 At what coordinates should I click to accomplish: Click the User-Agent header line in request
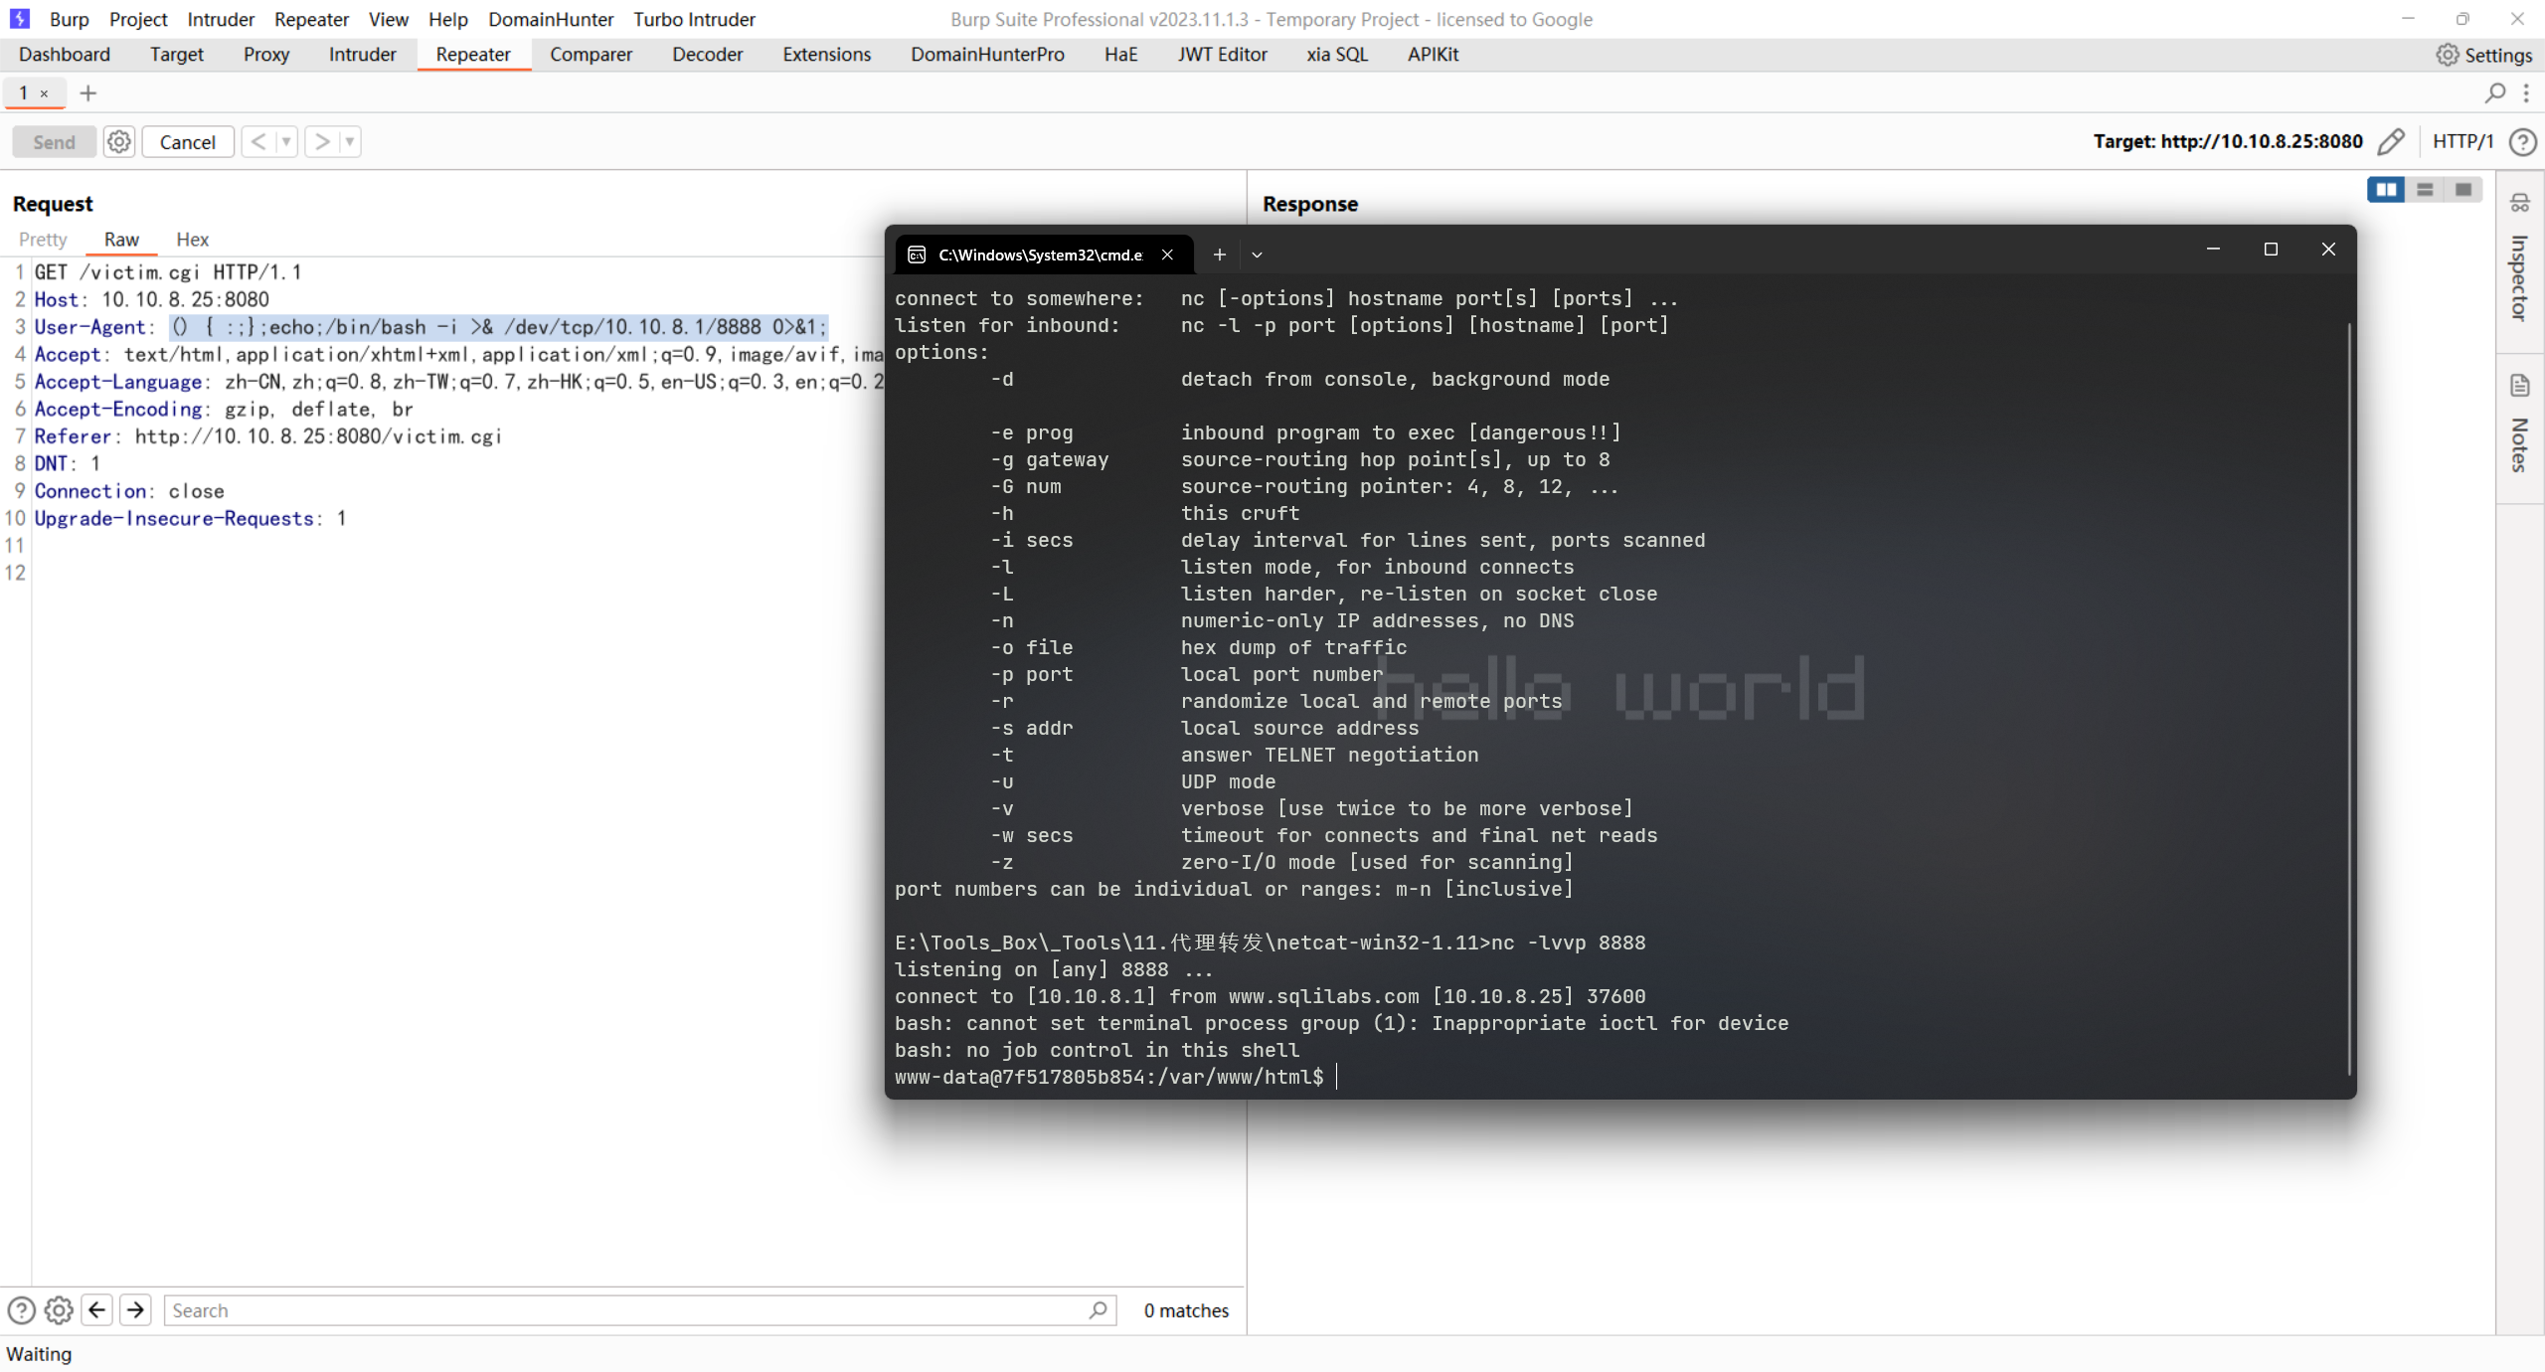tap(430, 327)
